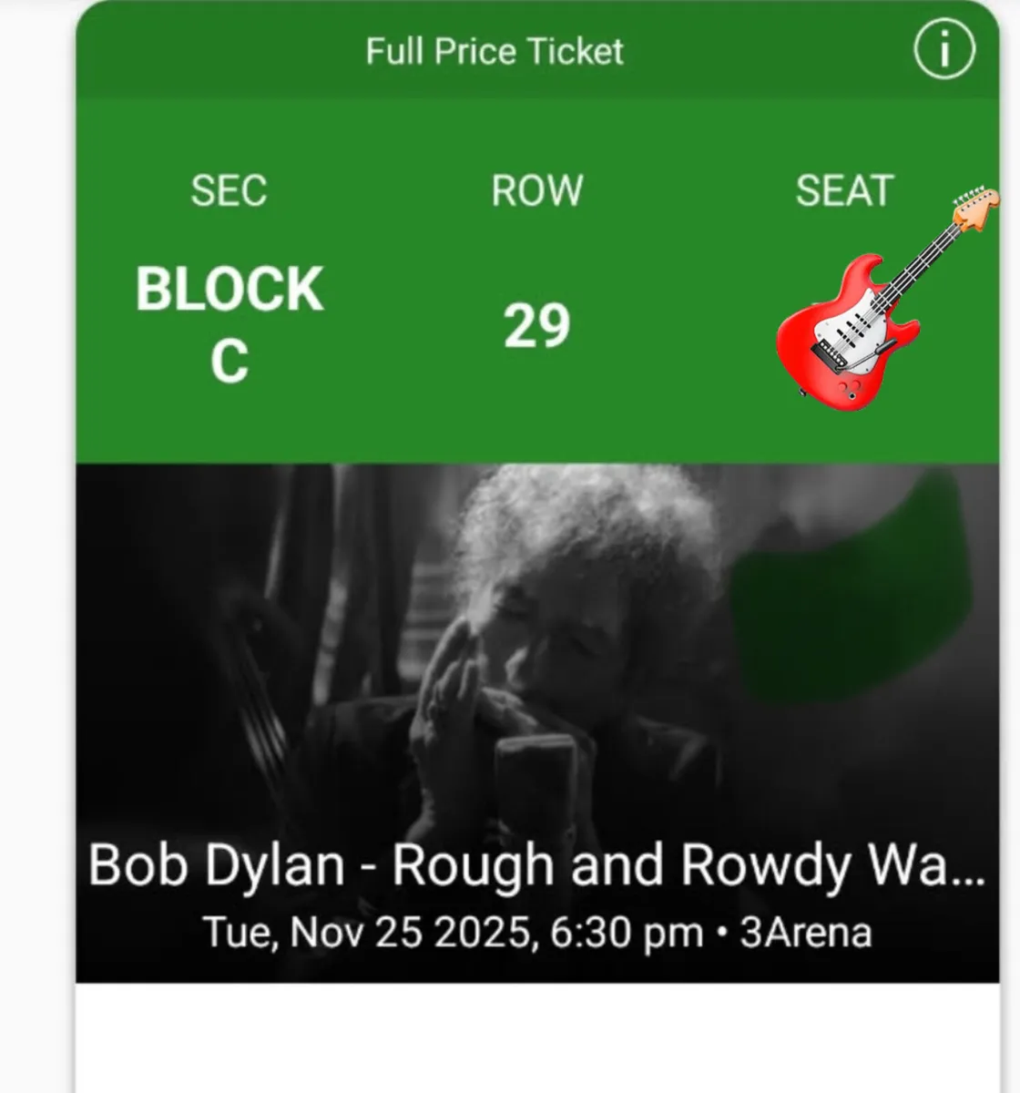Switch to the Full Price Ticket header tab
The width and height of the screenshot is (1020, 1093).
[495, 51]
